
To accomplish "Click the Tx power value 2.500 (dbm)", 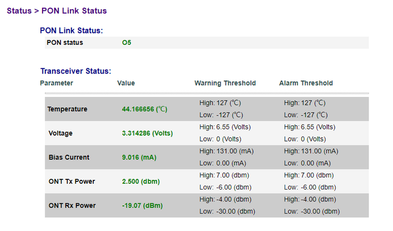I will pos(141,181).
